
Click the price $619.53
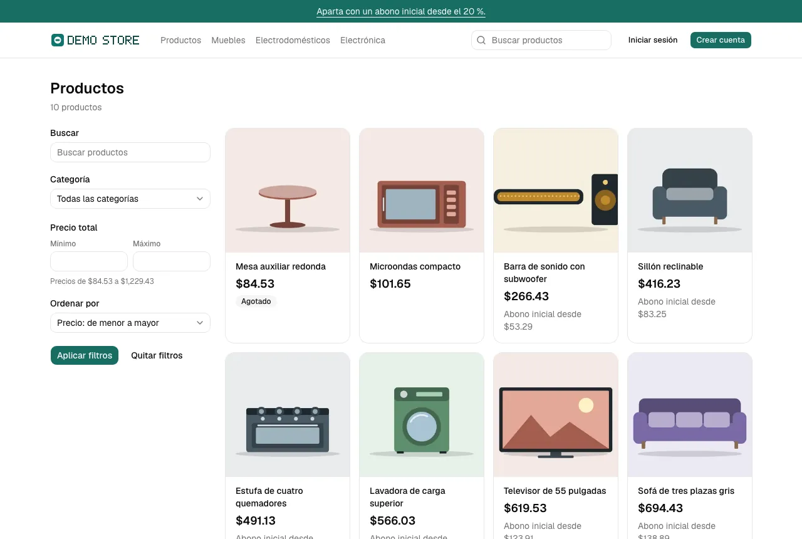point(525,508)
